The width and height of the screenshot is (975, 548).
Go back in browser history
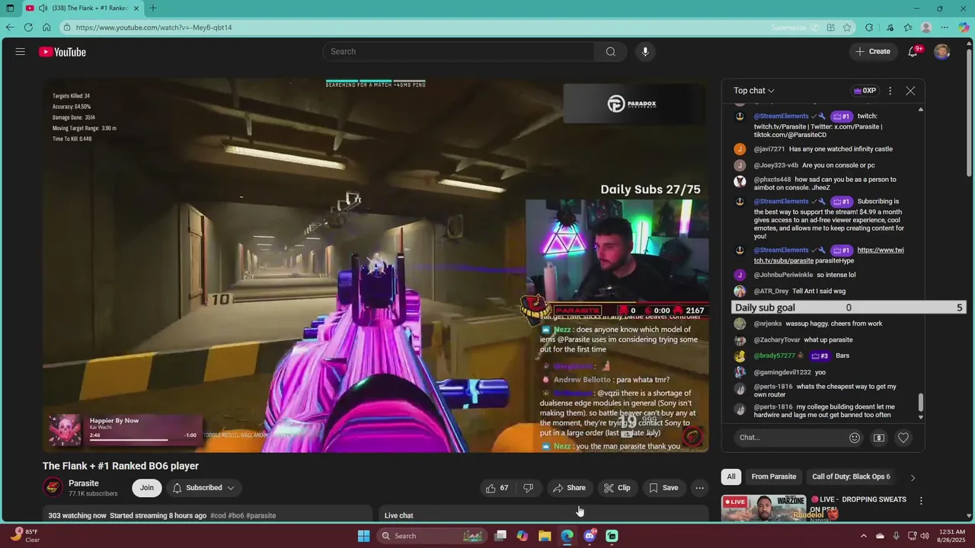[x=9, y=27]
